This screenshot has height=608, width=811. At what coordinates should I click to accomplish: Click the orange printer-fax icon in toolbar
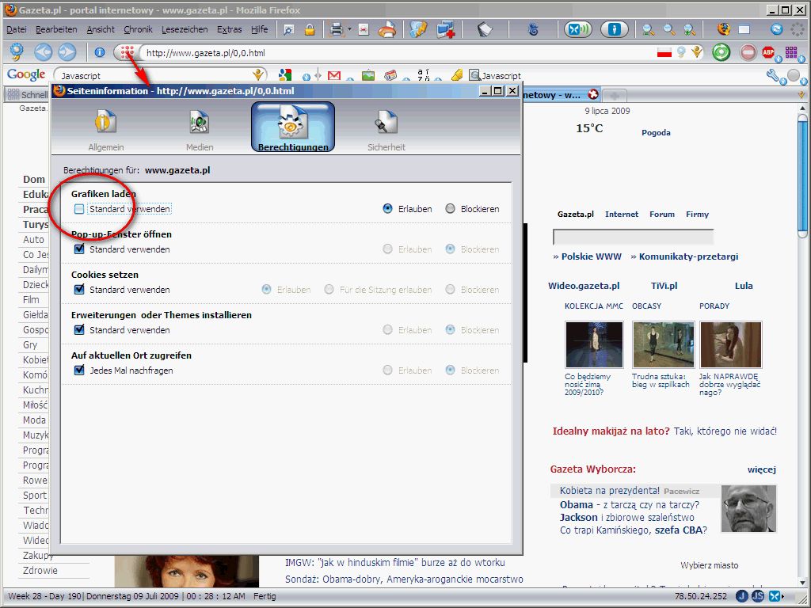386,30
